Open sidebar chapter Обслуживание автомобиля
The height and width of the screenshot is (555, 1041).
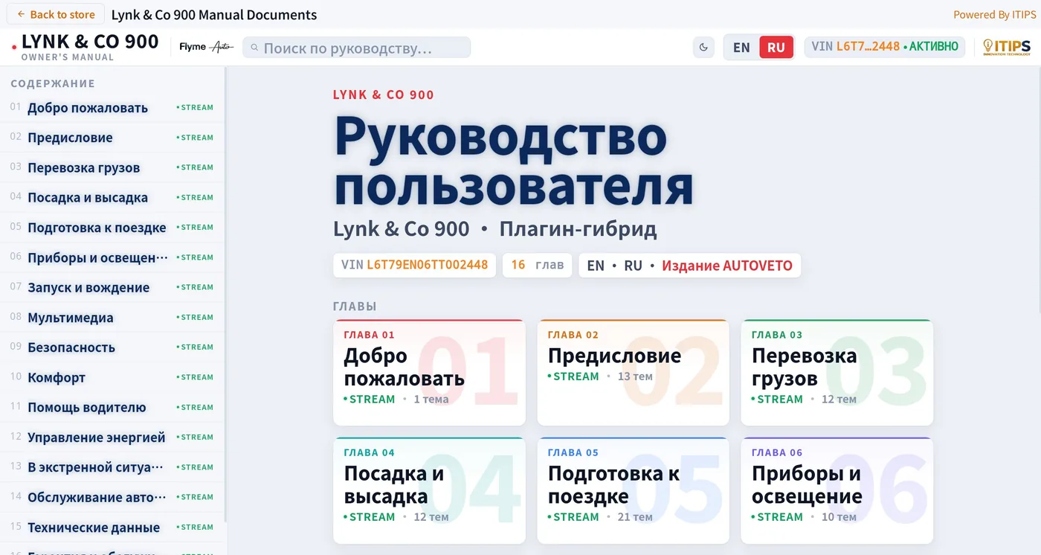[112, 497]
